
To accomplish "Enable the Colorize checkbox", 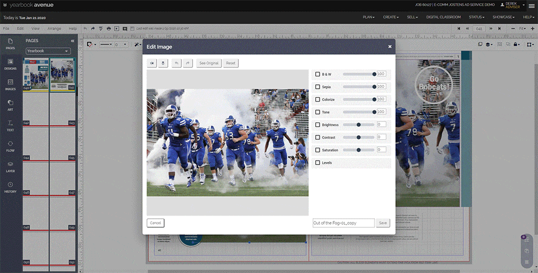I will tap(317, 99).
